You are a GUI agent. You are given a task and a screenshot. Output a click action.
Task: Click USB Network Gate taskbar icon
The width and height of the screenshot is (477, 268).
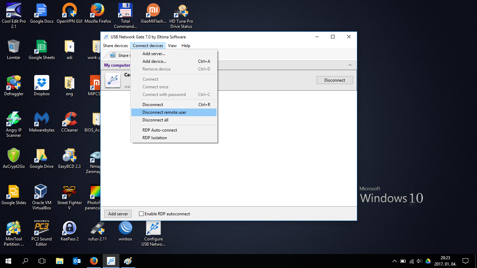(111, 261)
